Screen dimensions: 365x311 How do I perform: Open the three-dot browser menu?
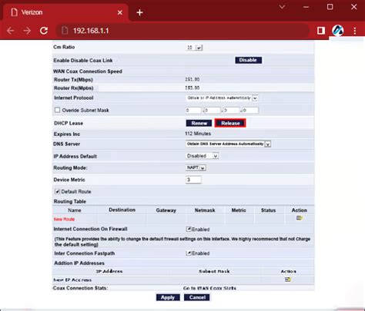coord(355,31)
